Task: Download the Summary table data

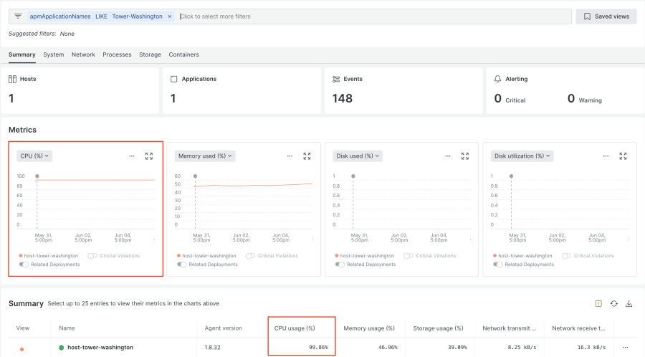Action: tap(629, 304)
